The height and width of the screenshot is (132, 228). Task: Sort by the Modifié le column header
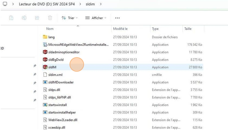[120, 29]
